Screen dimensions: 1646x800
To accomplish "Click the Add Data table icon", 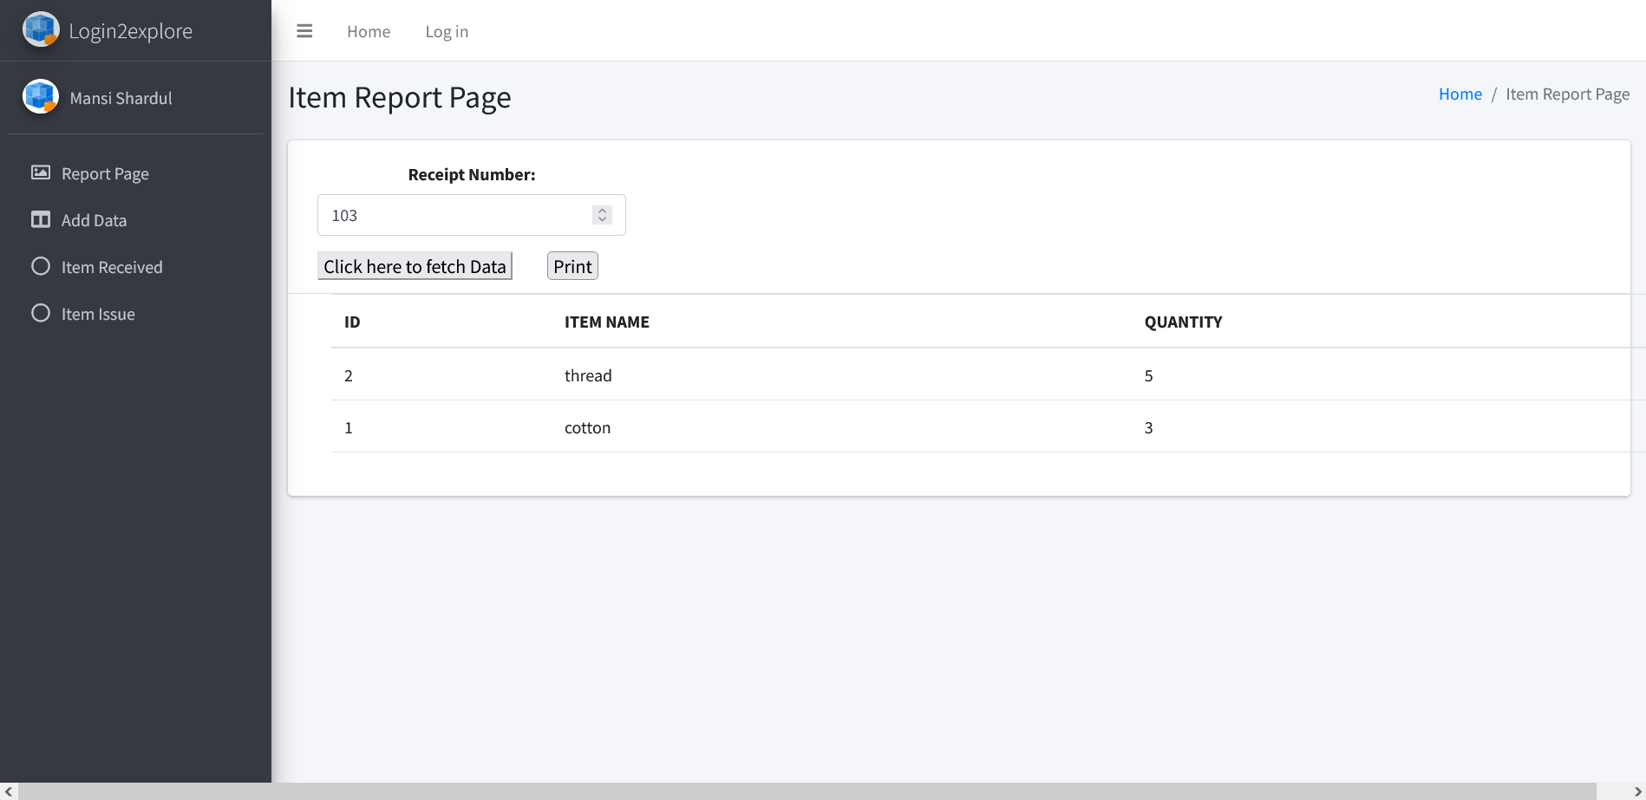I will coord(40,219).
